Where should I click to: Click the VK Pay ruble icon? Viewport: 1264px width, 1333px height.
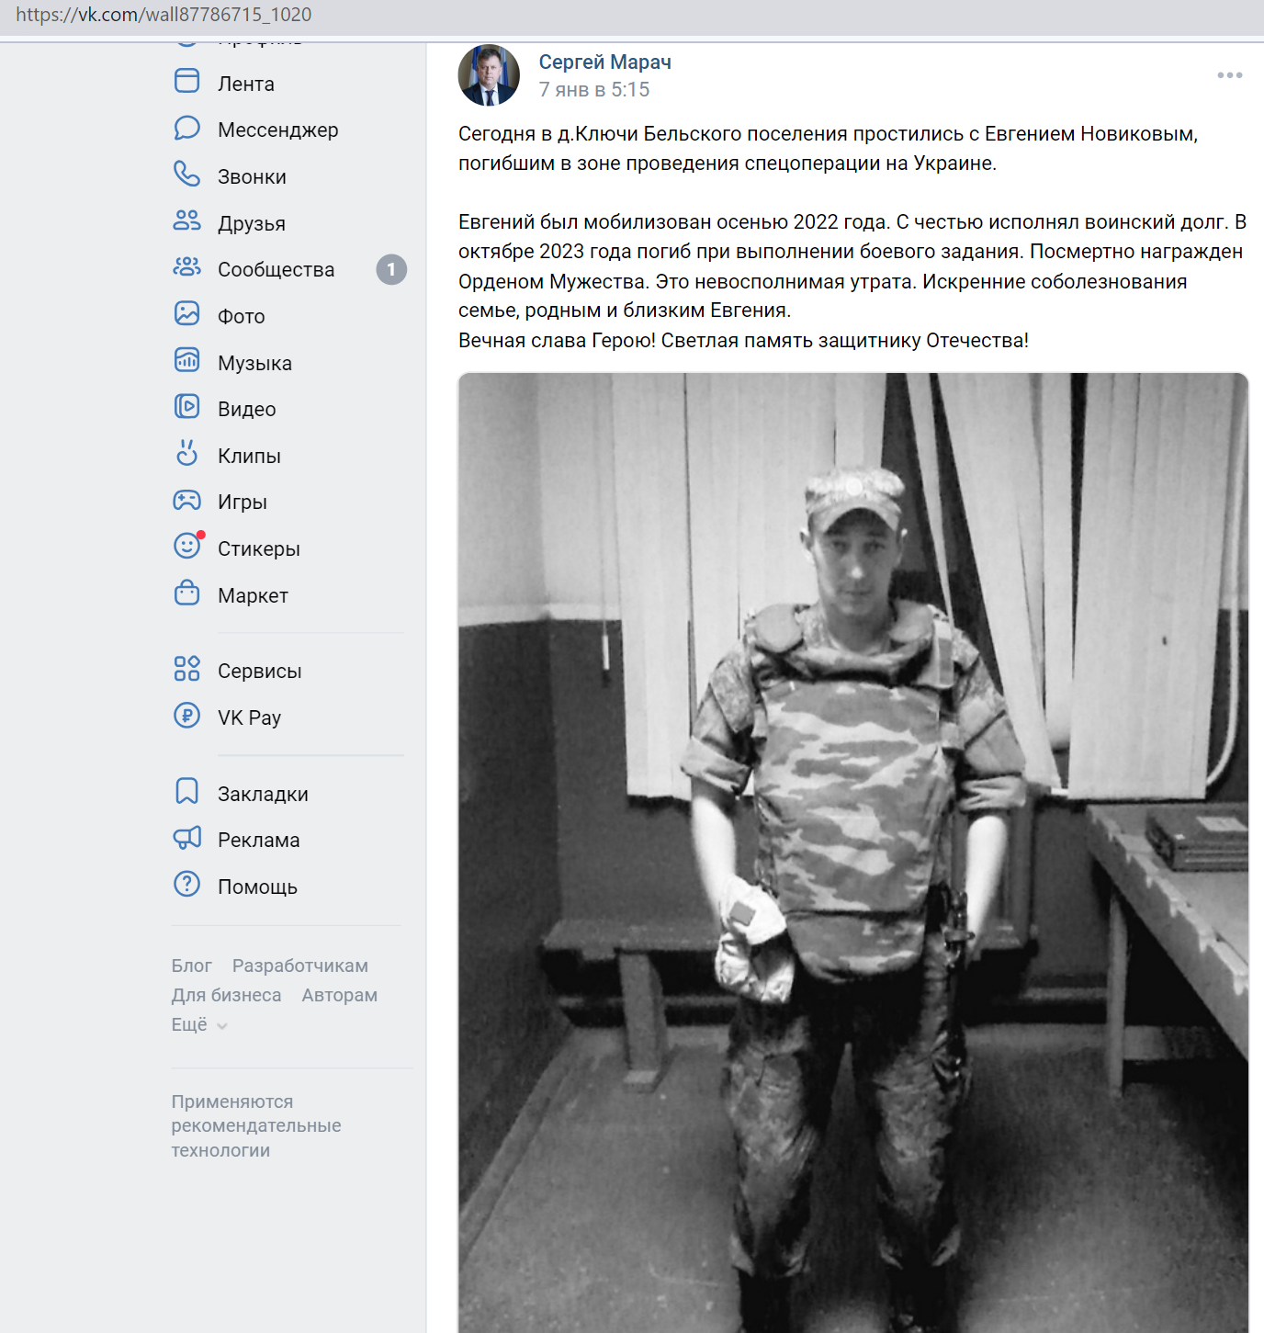click(186, 715)
